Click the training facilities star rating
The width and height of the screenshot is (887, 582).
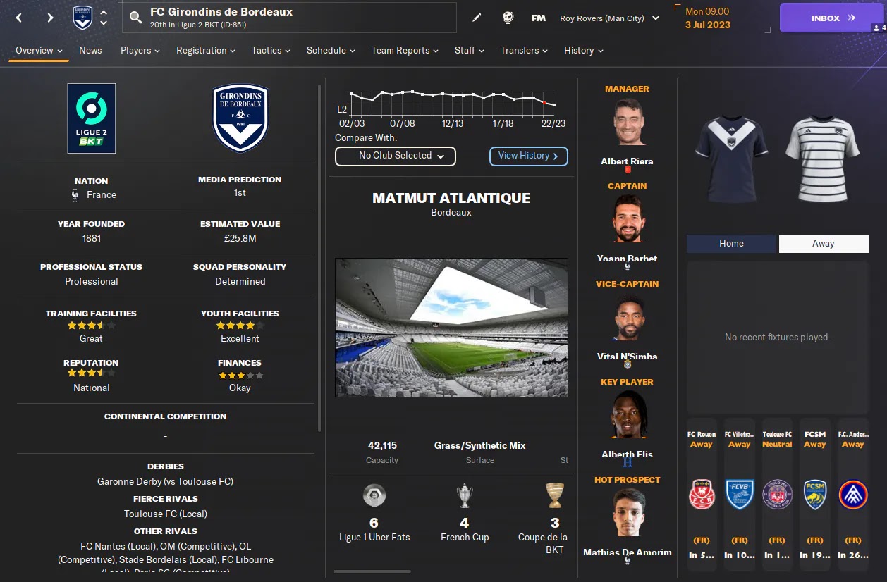click(91, 326)
